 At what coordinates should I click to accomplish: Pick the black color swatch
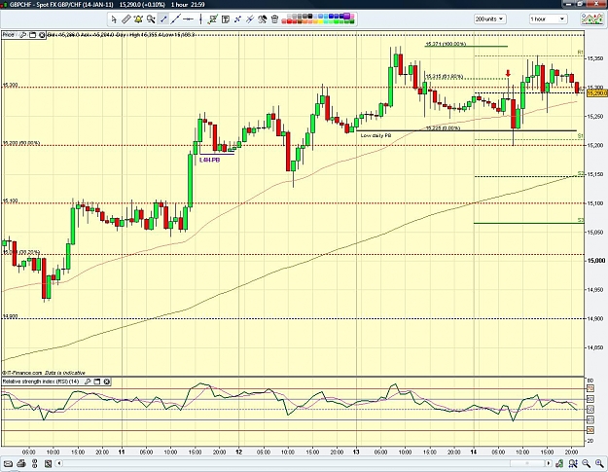click(310, 16)
